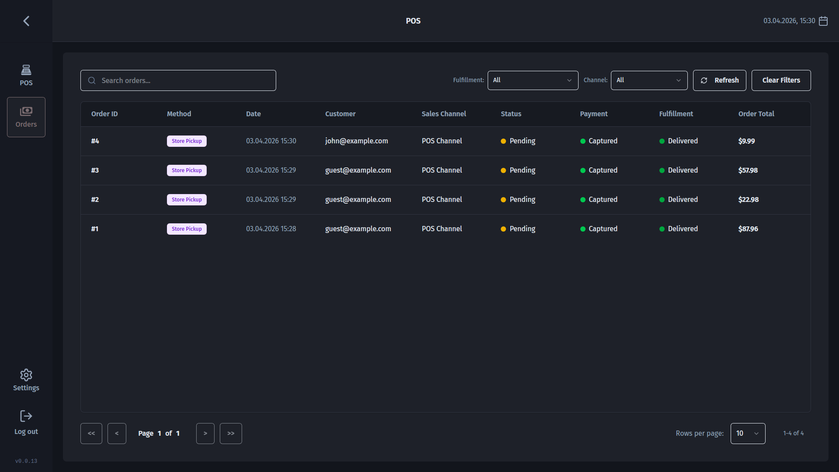Click the Status column header
Image resolution: width=839 pixels, height=472 pixels.
pyautogui.click(x=511, y=114)
